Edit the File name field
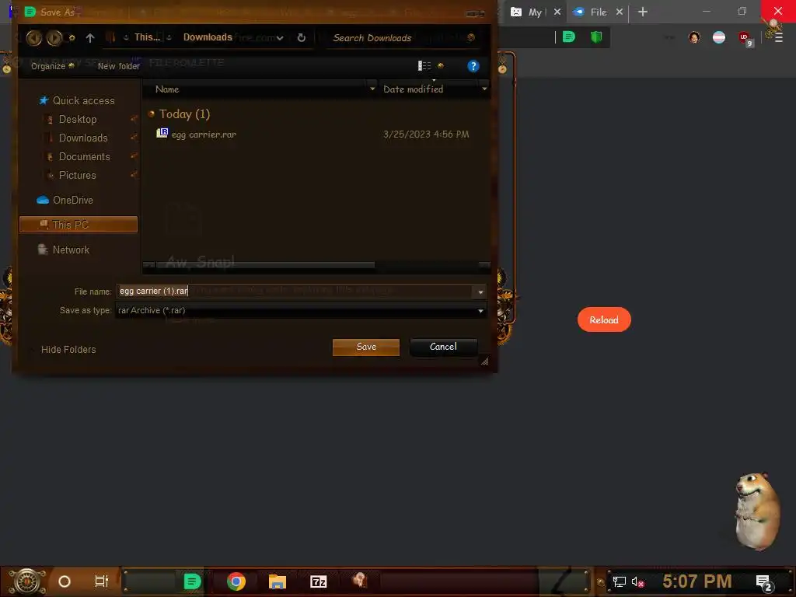 [x=295, y=291]
